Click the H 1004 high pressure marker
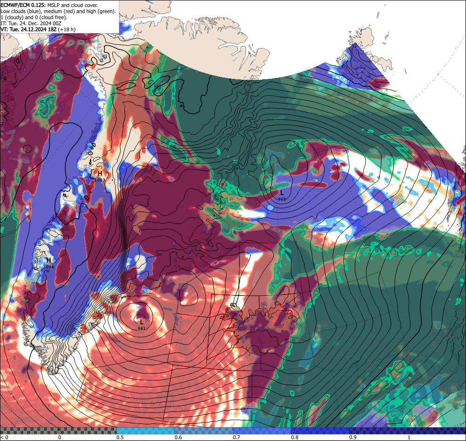This screenshot has width=466, height=441. click(x=48, y=263)
